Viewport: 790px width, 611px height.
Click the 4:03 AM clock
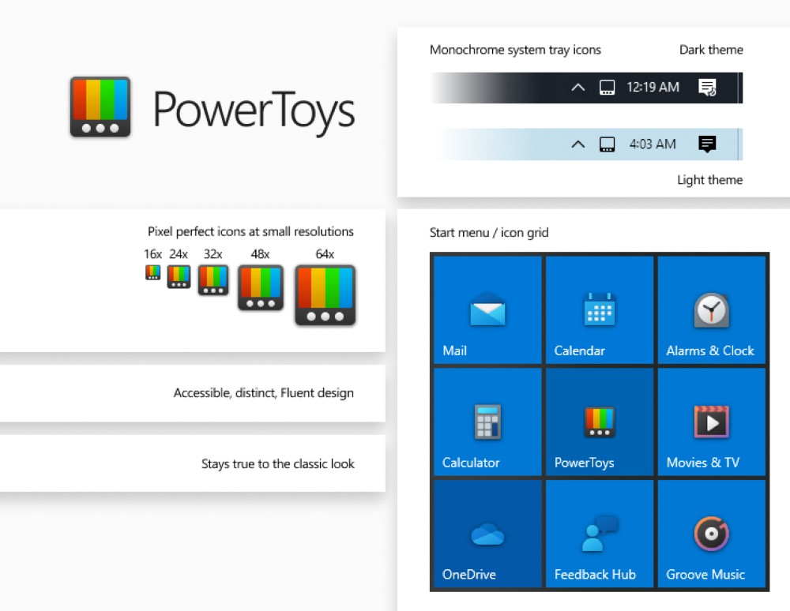pyautogui.click(x=653, y=144)
